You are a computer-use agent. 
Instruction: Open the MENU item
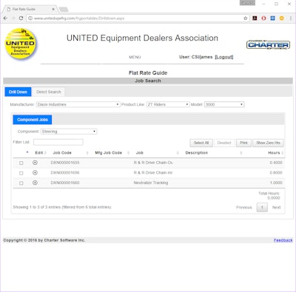(x=135, y=57)
